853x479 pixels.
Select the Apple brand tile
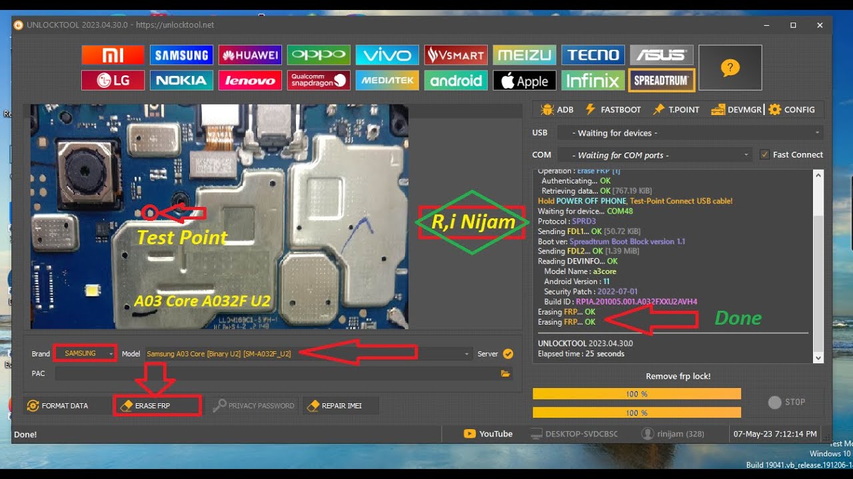524,80
